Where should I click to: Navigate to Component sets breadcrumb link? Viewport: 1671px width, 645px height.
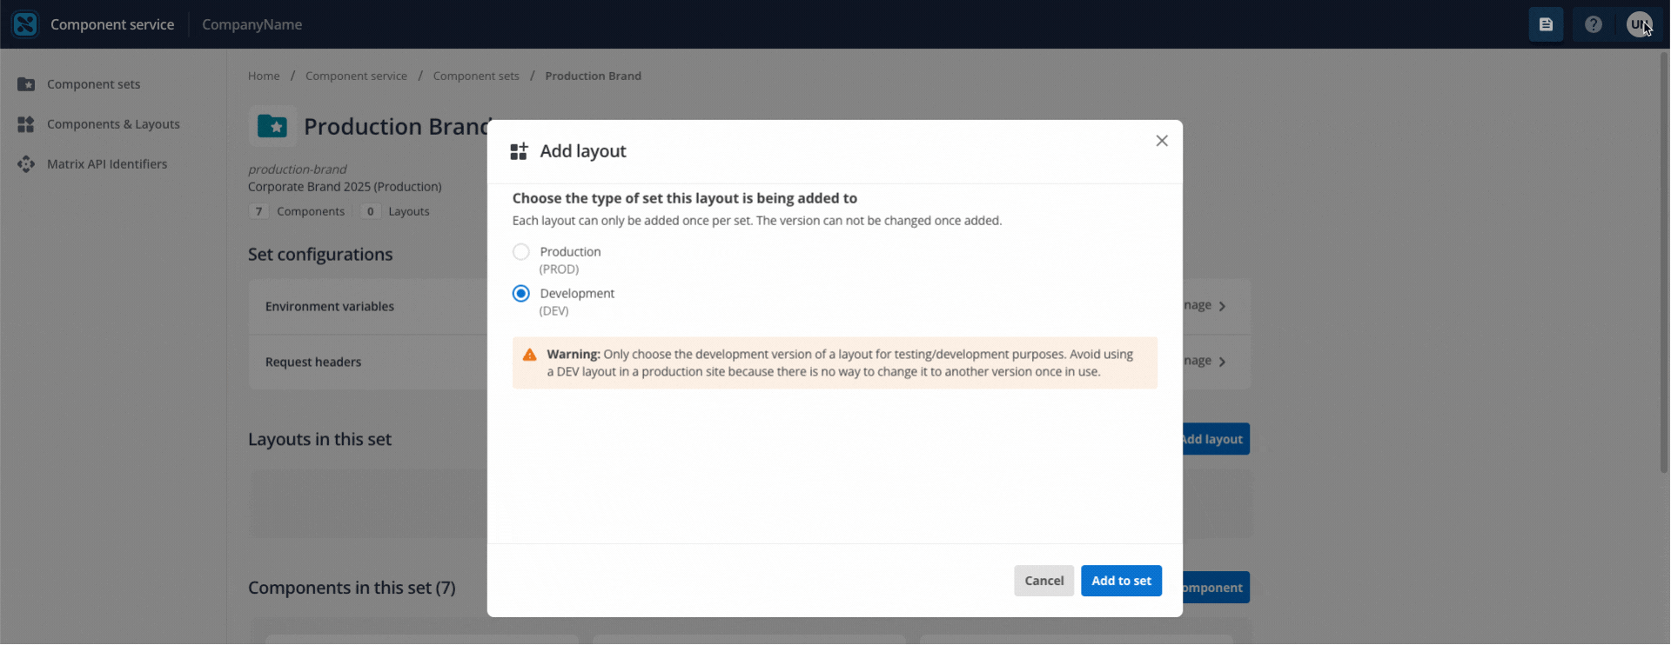[475, 76]
